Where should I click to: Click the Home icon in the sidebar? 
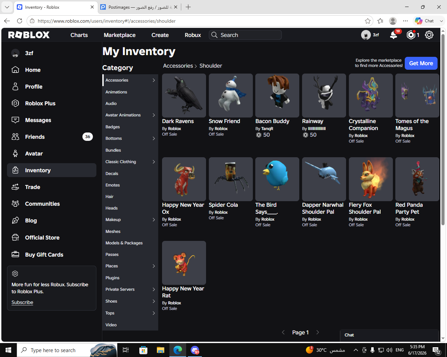(15, 70)
